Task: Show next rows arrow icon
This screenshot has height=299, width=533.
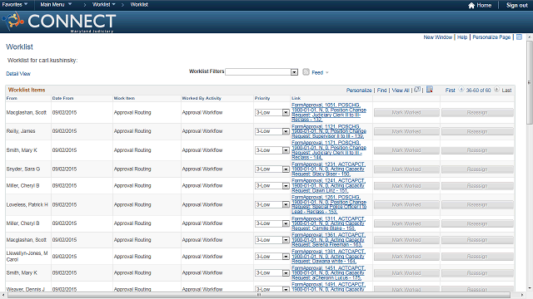Action: [496, 90]
